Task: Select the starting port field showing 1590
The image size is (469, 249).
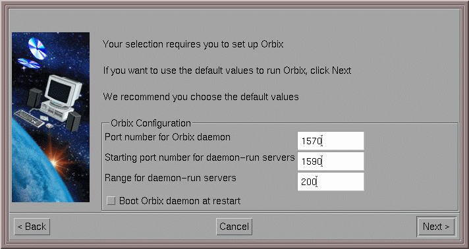Action: coord(331,161)
